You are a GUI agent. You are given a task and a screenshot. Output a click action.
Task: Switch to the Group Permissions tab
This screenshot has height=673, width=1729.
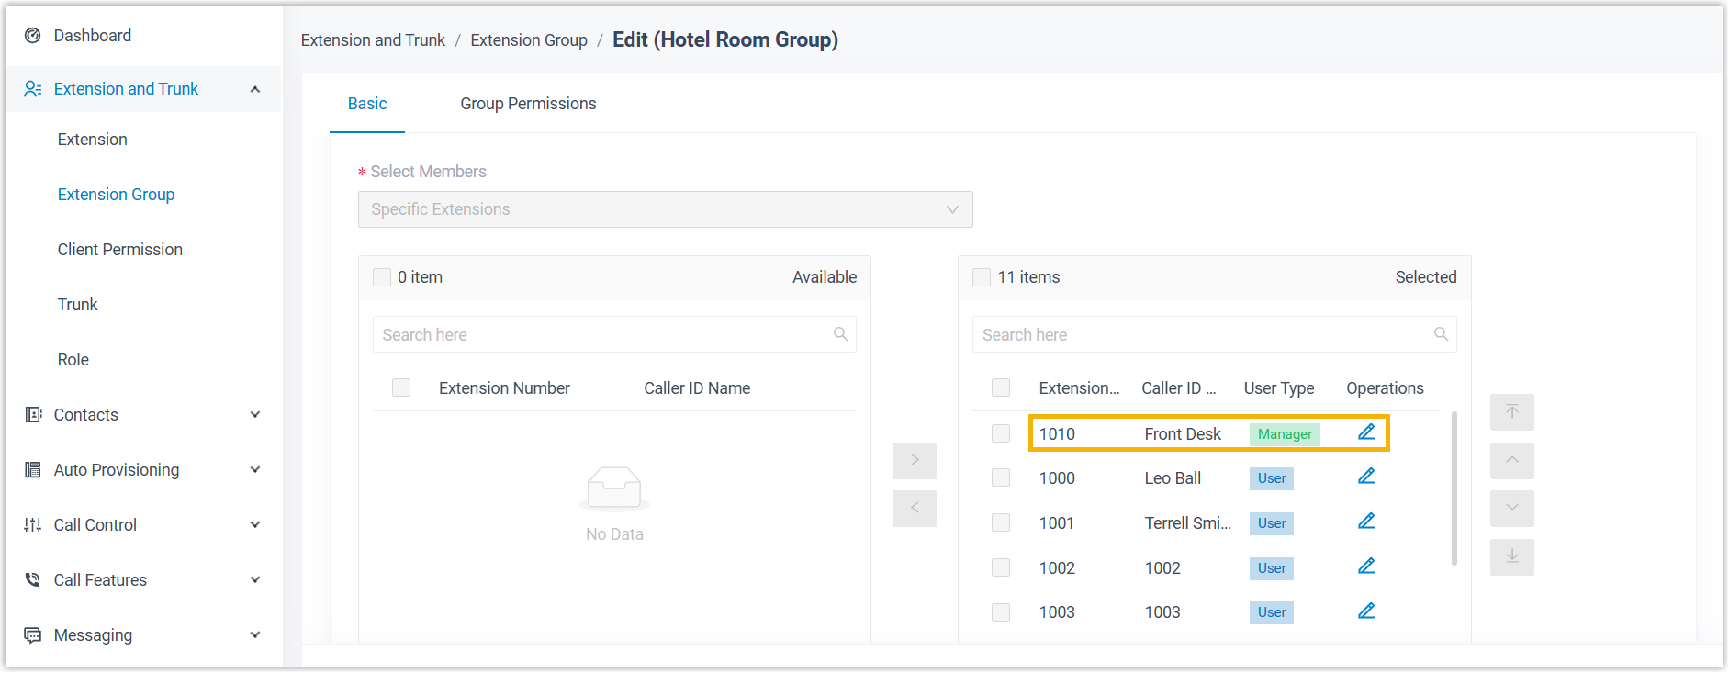coord(528,104)
